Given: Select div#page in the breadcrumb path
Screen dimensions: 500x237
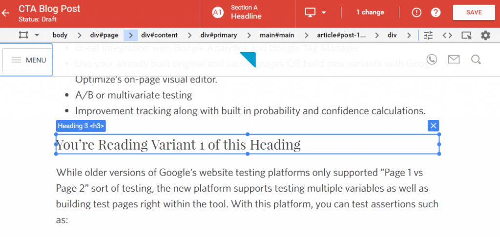Looking at the screenshot, I should pos(104,35).
